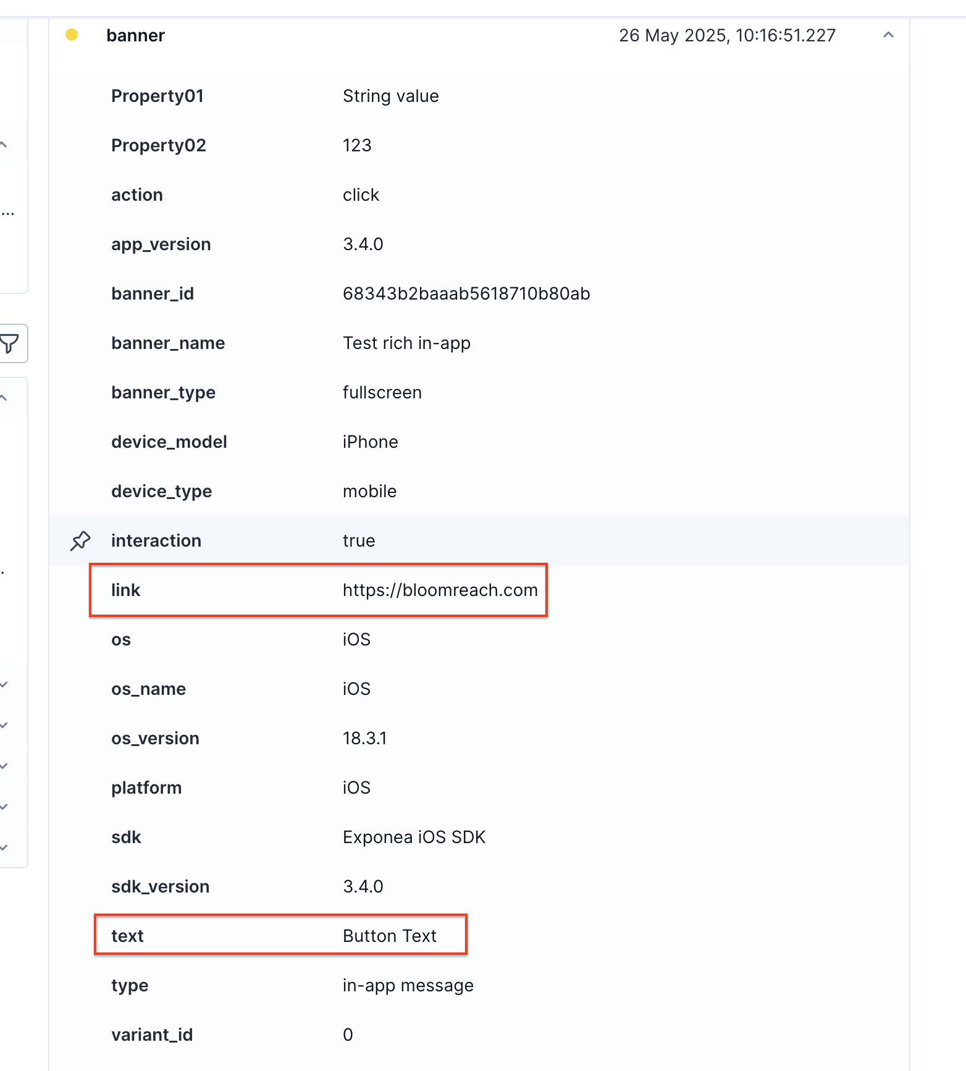Select the banner_type property name

[164, 392]
